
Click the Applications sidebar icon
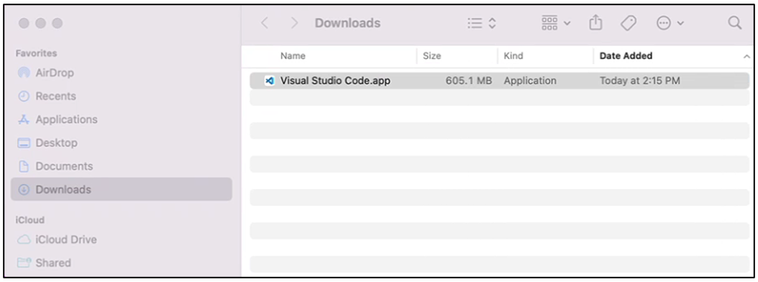23,119
